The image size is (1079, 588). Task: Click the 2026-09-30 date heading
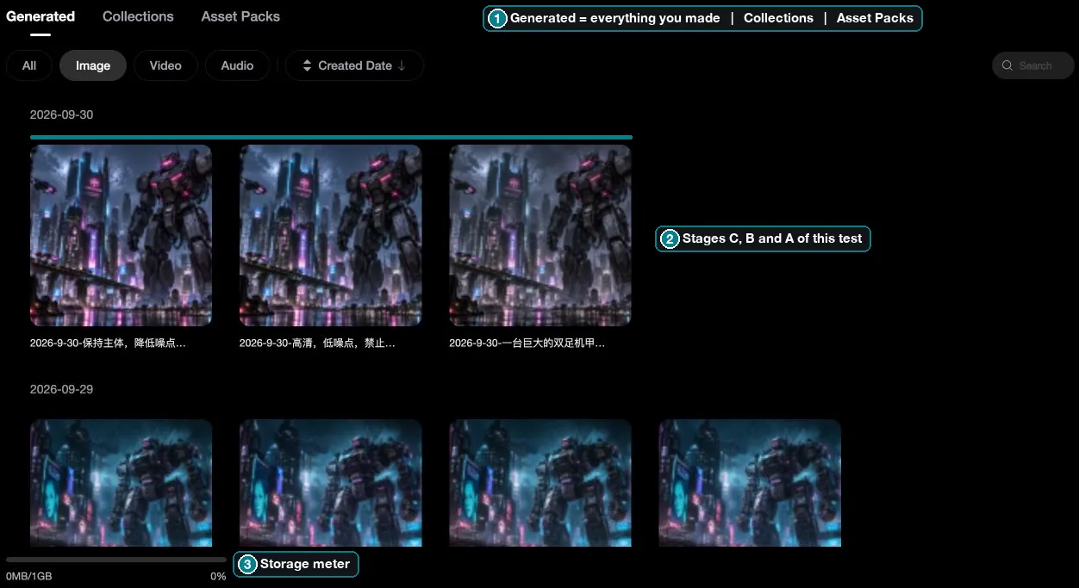coord(61,115)
